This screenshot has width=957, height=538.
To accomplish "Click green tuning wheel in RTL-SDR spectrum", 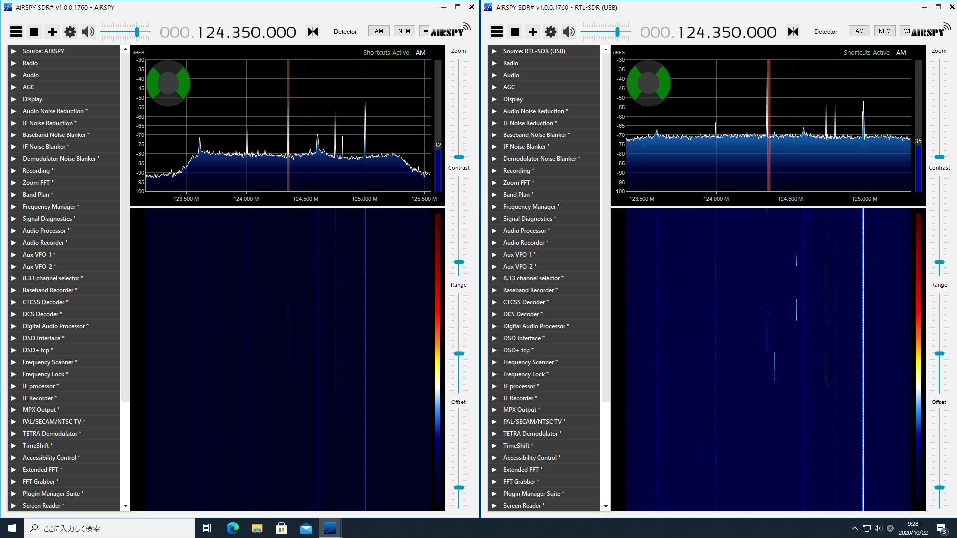I will (x=649, y=83).
